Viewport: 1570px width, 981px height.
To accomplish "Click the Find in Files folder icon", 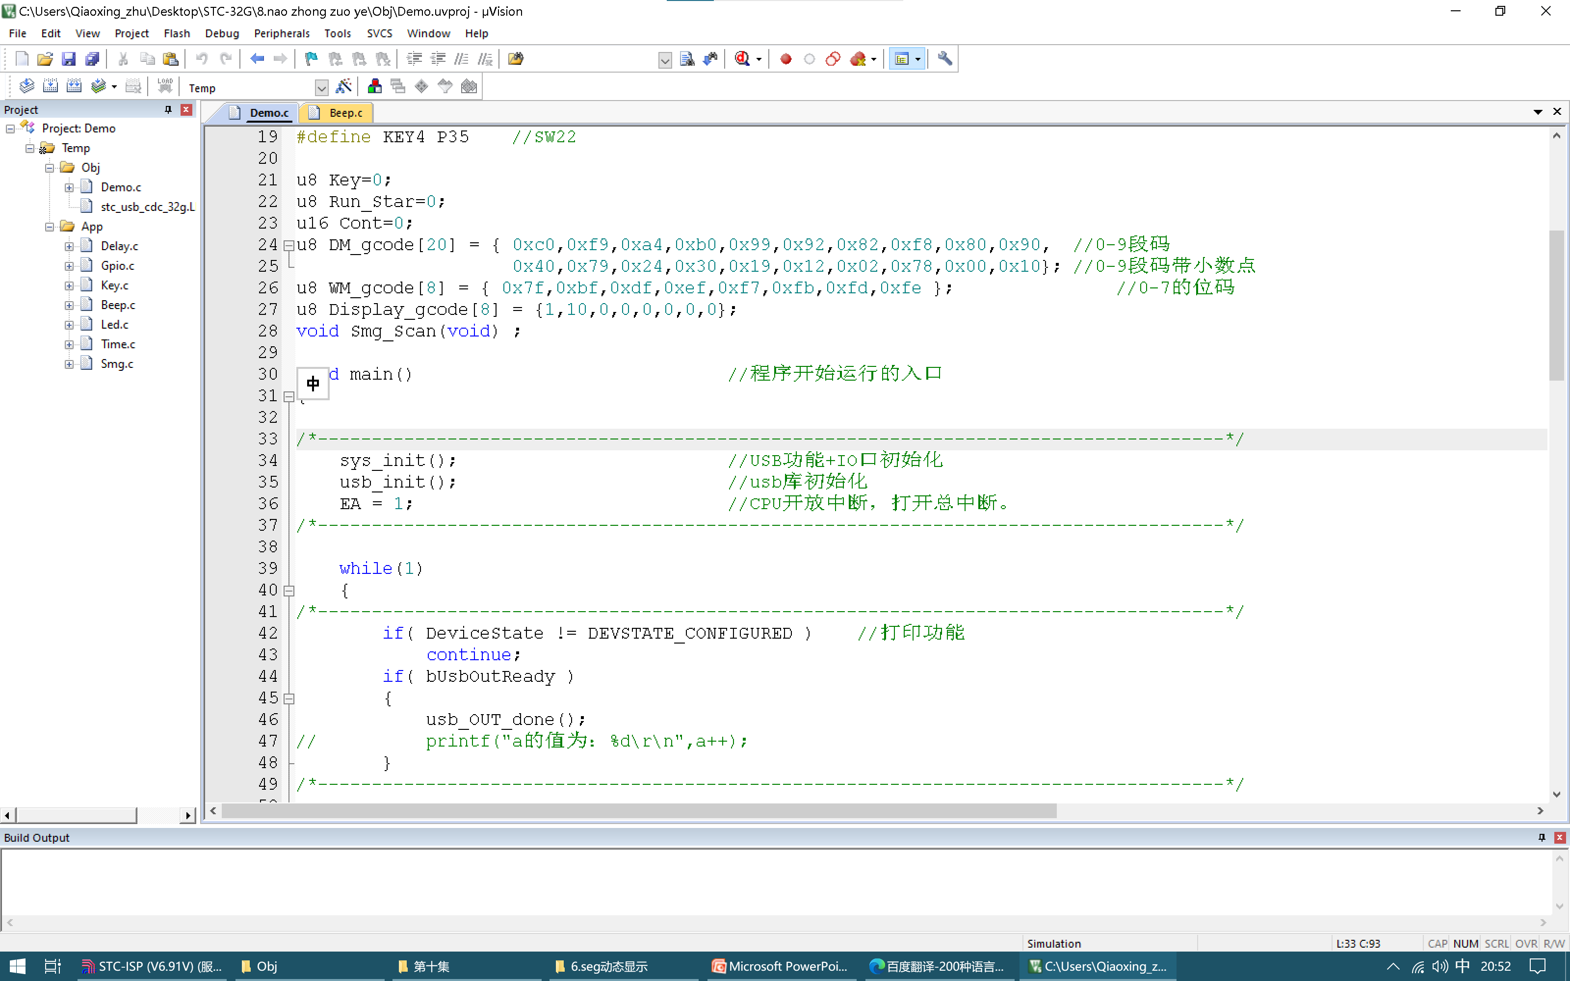I will 516,59.
